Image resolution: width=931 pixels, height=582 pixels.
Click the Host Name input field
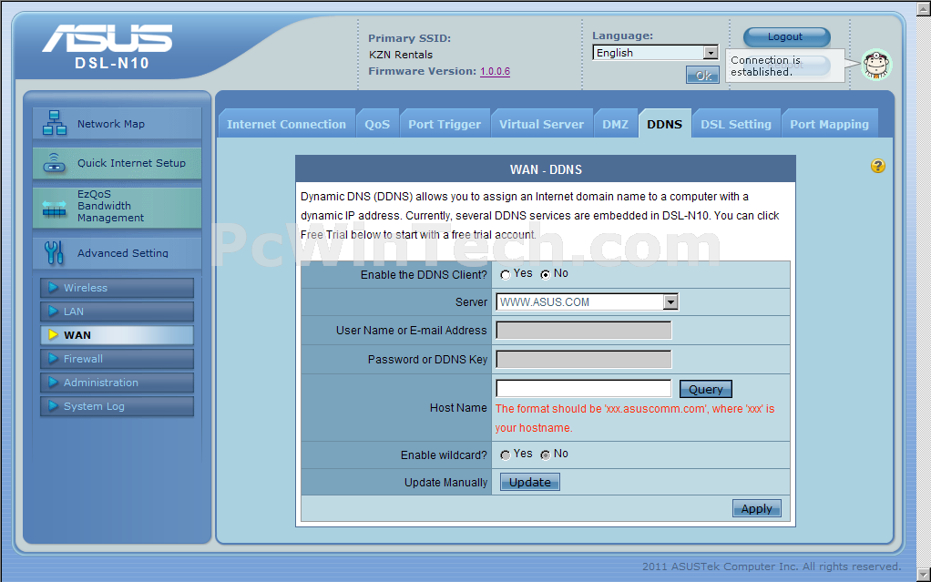point(584,388)
